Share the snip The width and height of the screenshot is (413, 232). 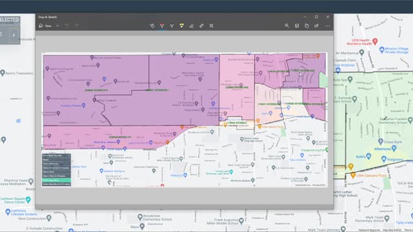coord(317,26)
